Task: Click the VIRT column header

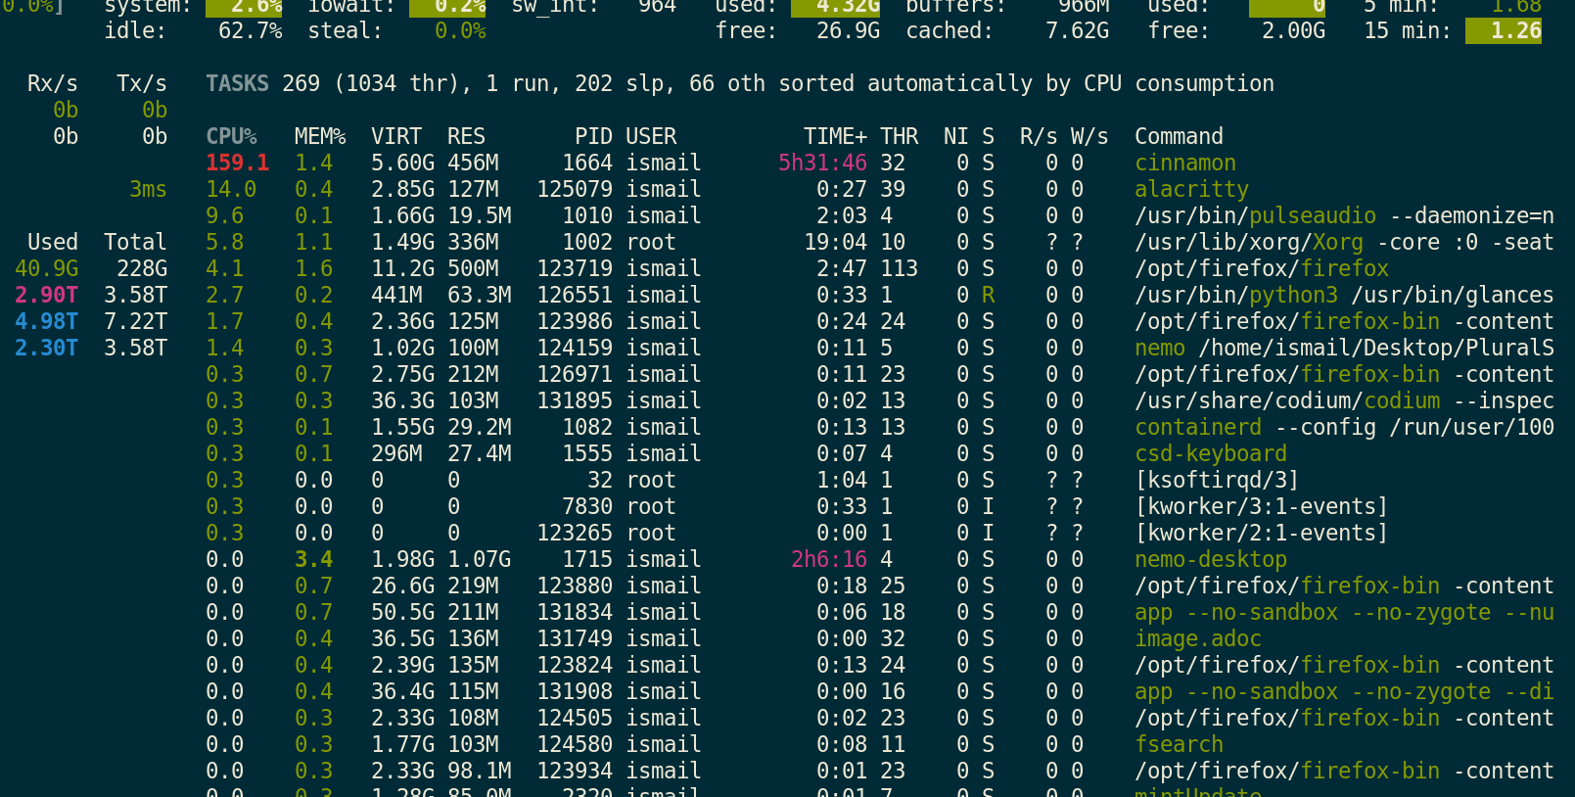Action: (x=396, y=136)
